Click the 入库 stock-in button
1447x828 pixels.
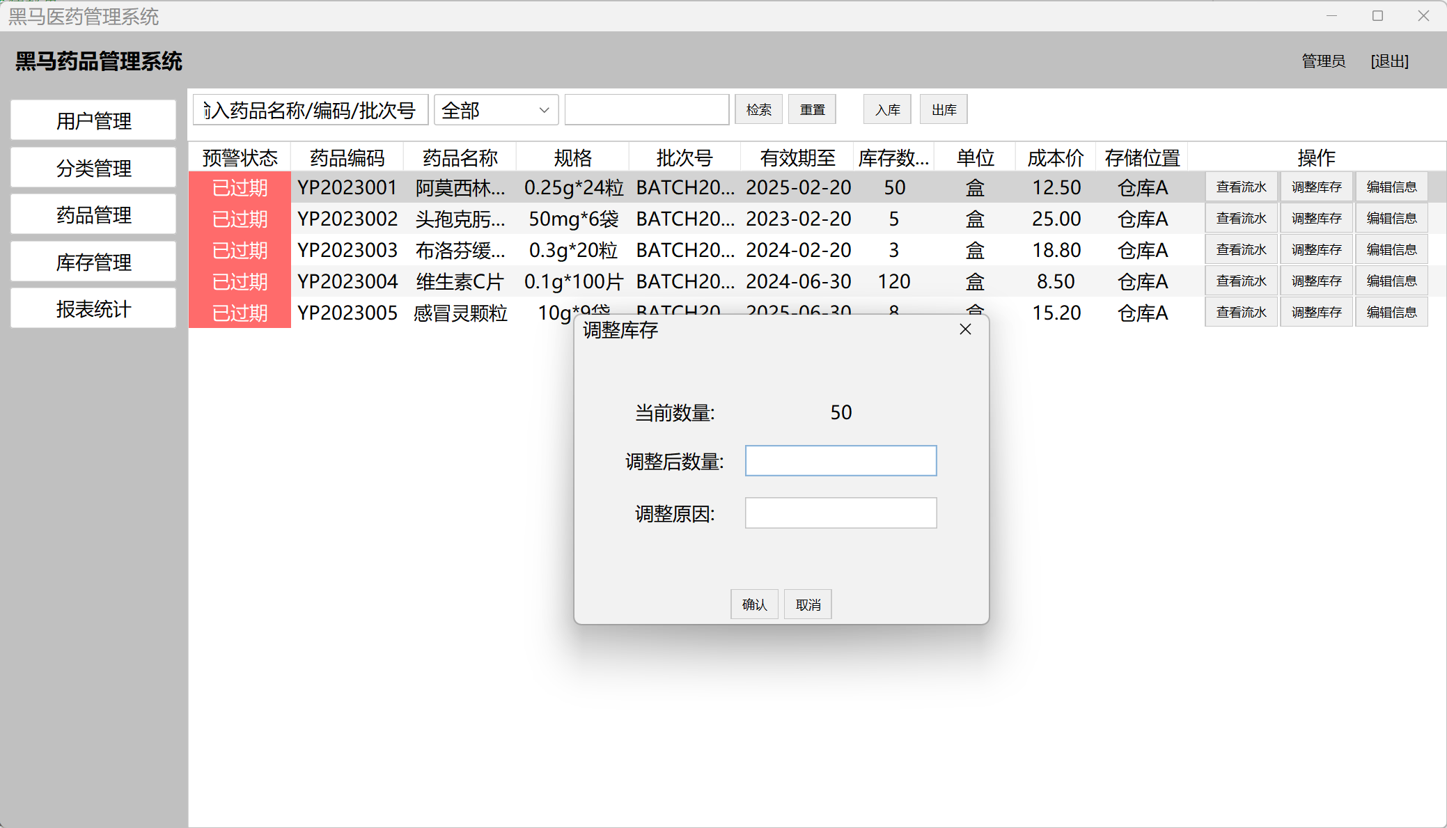[887, 110]
